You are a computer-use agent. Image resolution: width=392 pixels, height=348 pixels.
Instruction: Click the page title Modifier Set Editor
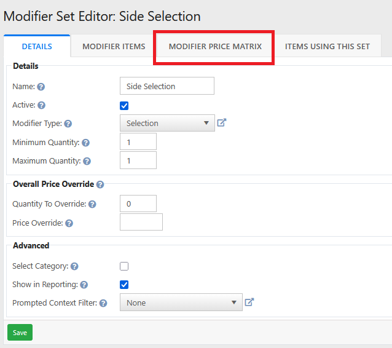tap(102, 16)
